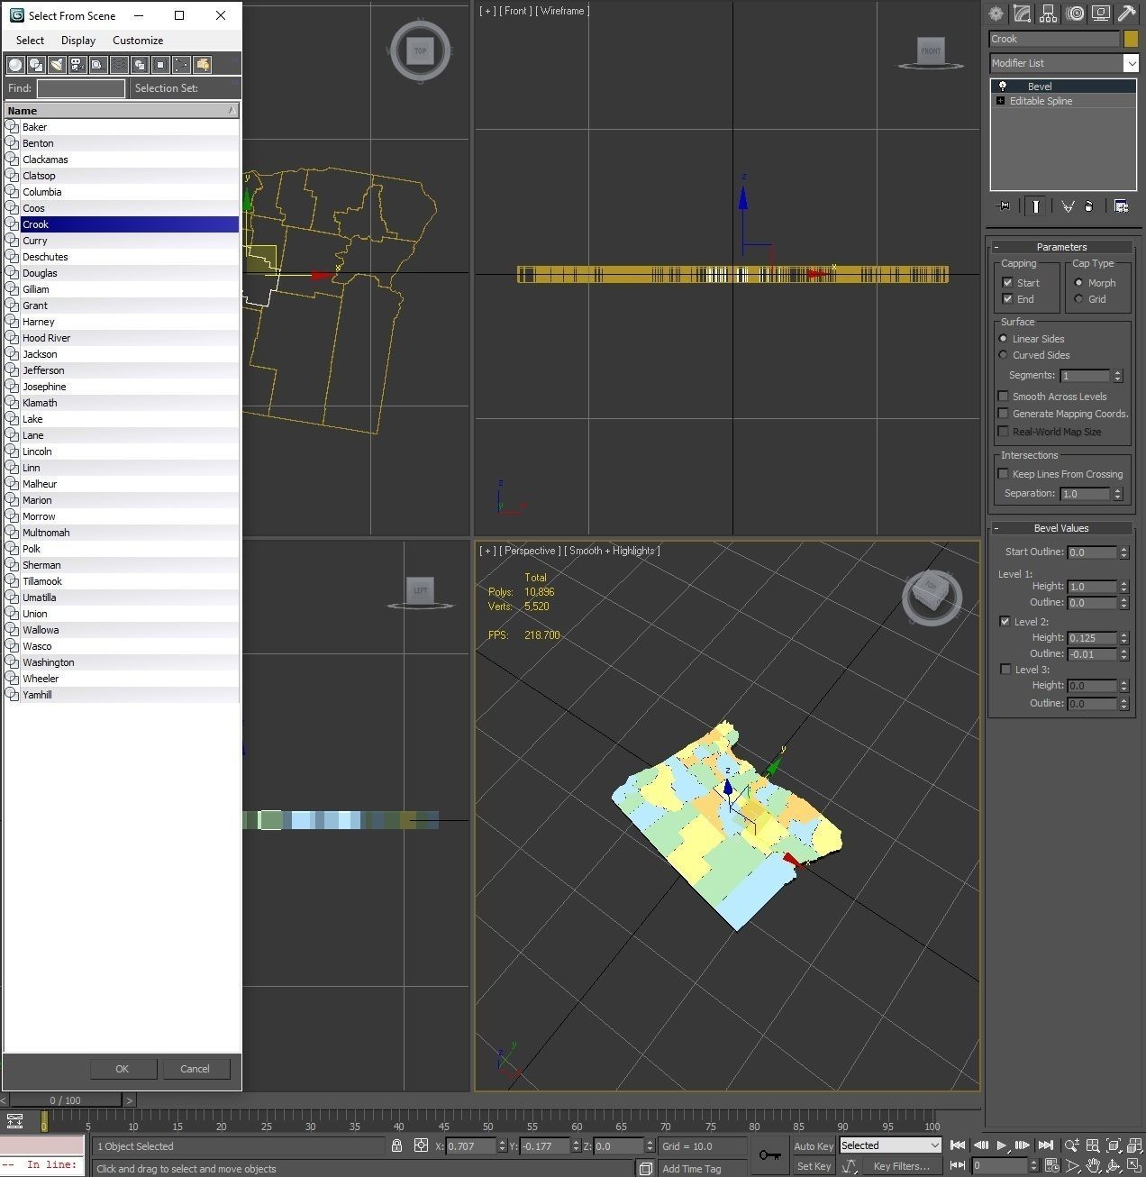Click the Orbit viewport tool
The height and width of the screenshot is (1177, 1146).
(1114, 1166)
